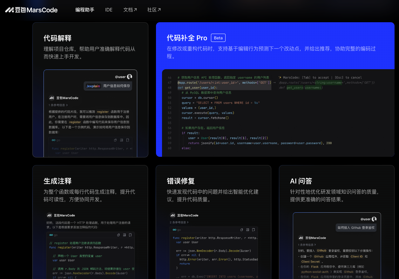Open the 编程助手 nav tab
Image resolution: width=399 pixels, height=279 pixels.
(85, 10)
